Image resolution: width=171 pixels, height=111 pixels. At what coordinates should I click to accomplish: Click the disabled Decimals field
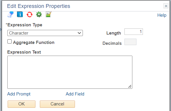pos(130,42)
